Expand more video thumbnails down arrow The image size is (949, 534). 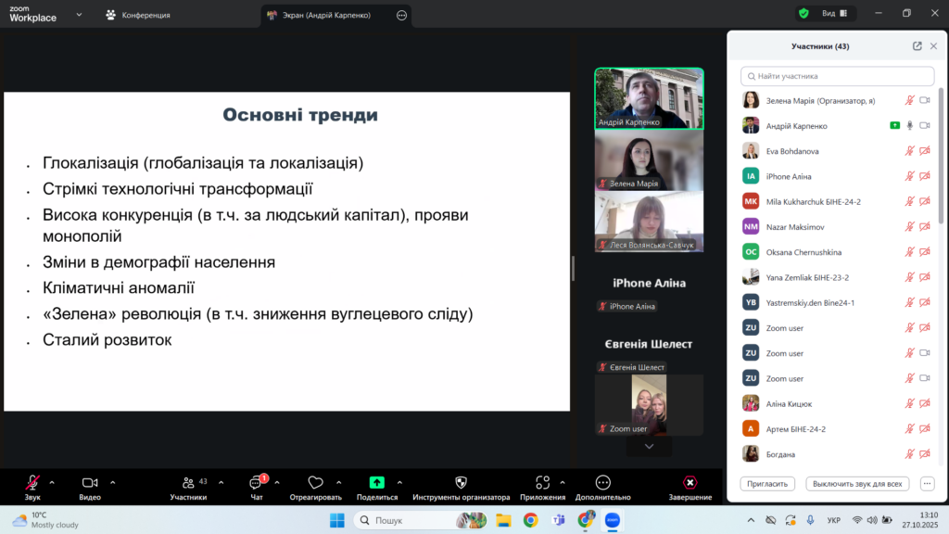pyautogui.click(x=649, y=446)
